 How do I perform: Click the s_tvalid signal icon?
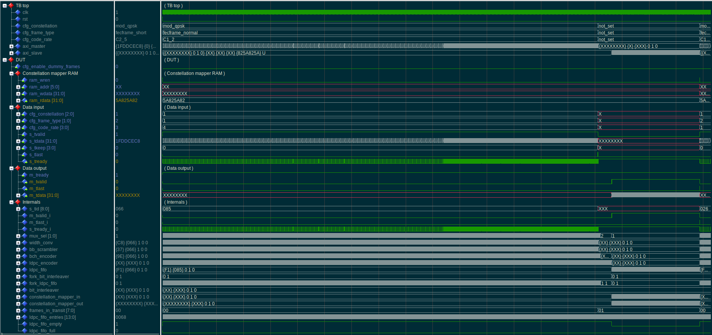(24, 134)
